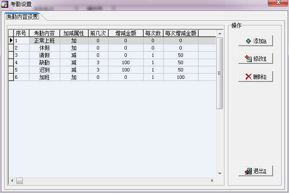This screenshot has height=193, width=289.
Task: Click the horizontal scrollbar right arrow
Action: [x=212, y=180]
